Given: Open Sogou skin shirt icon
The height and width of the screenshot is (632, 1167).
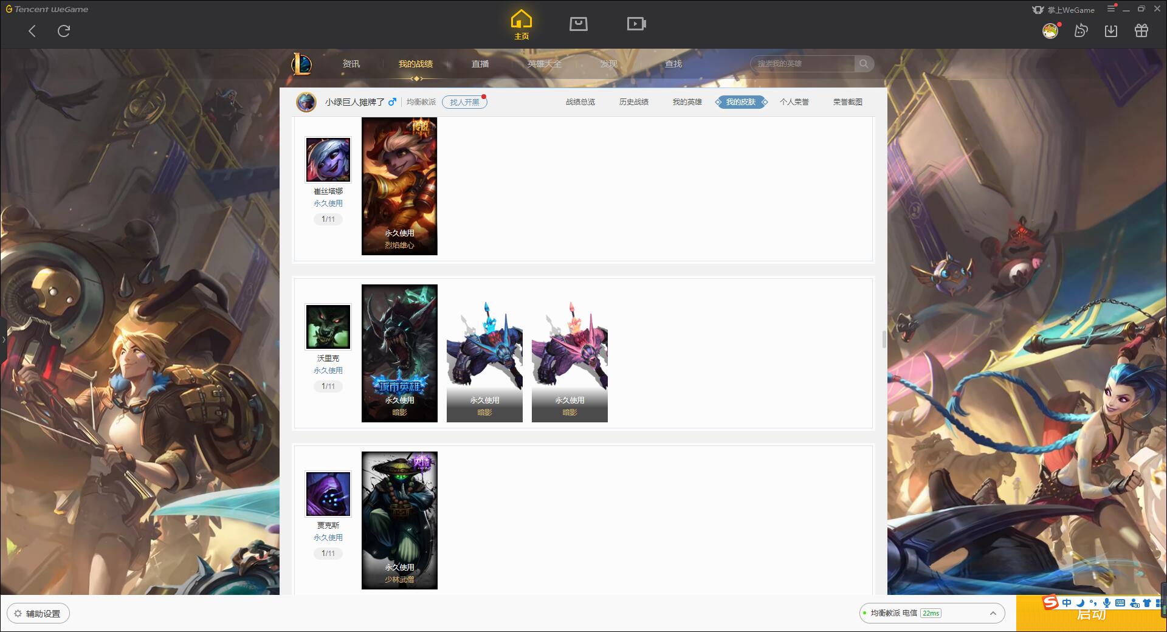Looking at the screenshot, I should [x=1147, y=603].
